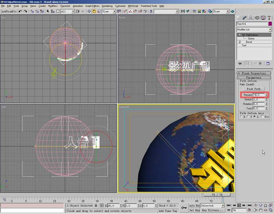Switch to the Utilities panel hammer icon
Screen dimensions: 274x214
pos(269,17)
